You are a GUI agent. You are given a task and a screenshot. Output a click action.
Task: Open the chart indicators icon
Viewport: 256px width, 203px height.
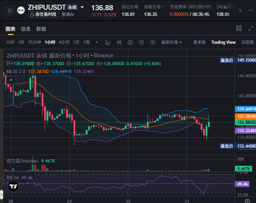pos(108,42)
